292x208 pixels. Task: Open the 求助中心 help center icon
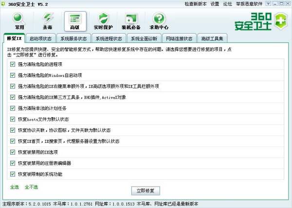[x=159, y=21]
